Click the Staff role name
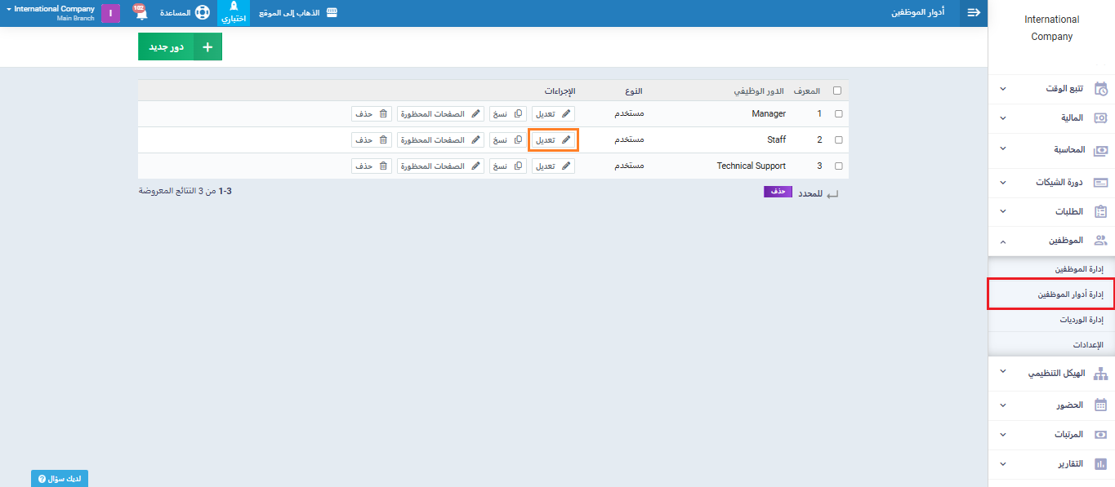The height and width of the screenshot is (487, 1115). 776,140
